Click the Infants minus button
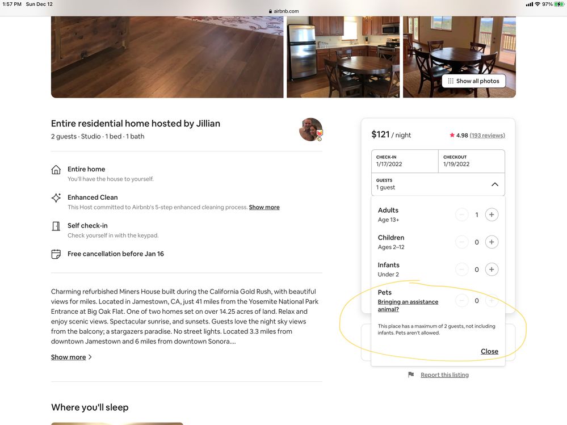Viewport: 567px width, 425px height. [x=462, y=270]
